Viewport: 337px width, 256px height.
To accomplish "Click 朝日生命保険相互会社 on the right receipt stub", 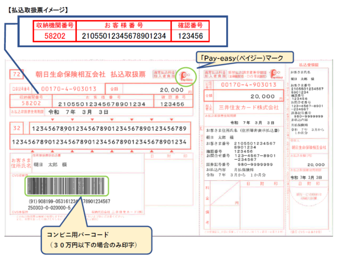I will click(x=309, y=148).
